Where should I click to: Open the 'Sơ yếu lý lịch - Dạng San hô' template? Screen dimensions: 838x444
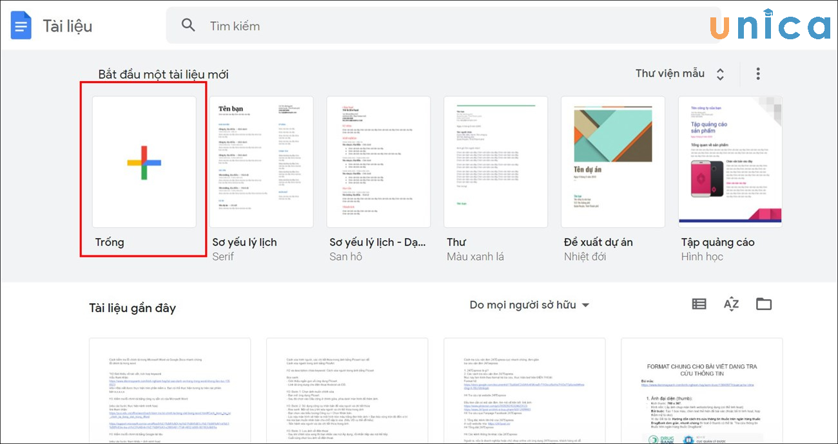point(378,162)
